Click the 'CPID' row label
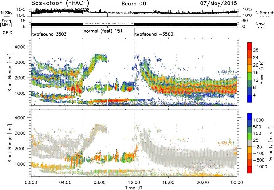 (8, 33)
